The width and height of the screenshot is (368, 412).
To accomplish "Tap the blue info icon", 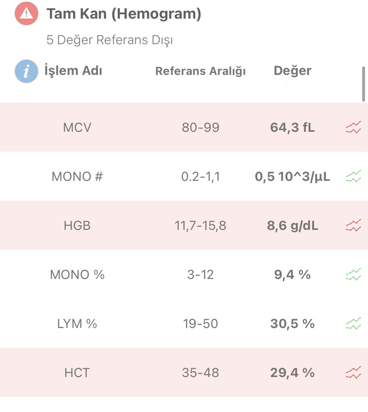I will [x=26, y=71].
